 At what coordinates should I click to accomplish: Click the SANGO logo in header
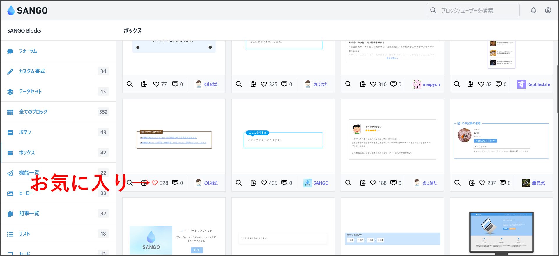pos(27,10)
